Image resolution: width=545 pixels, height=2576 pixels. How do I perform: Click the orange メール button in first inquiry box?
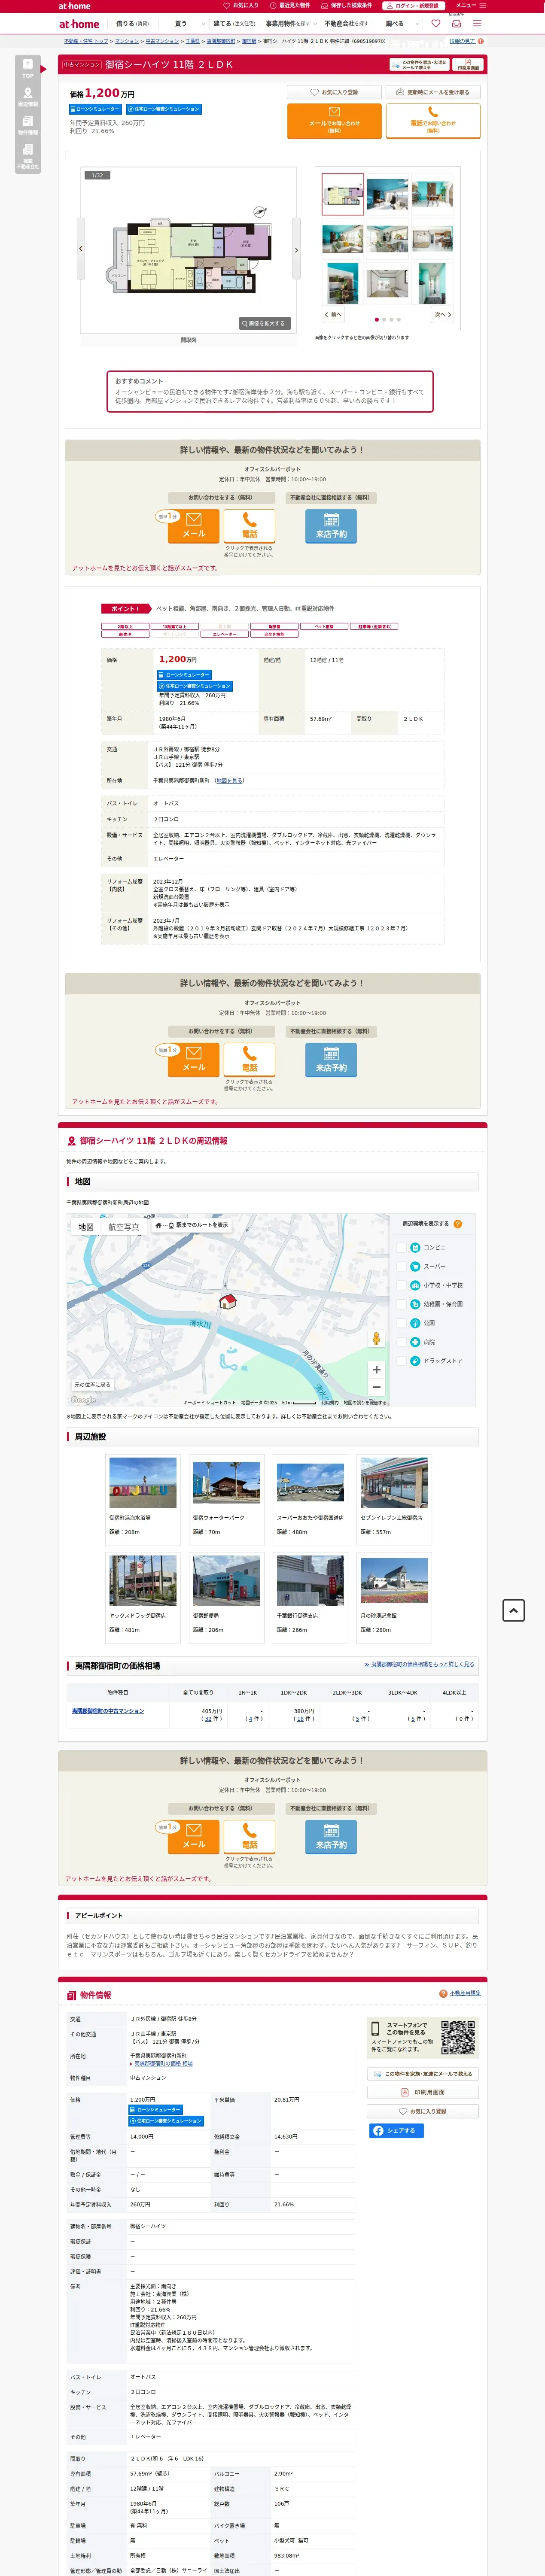tap(194, 526)
